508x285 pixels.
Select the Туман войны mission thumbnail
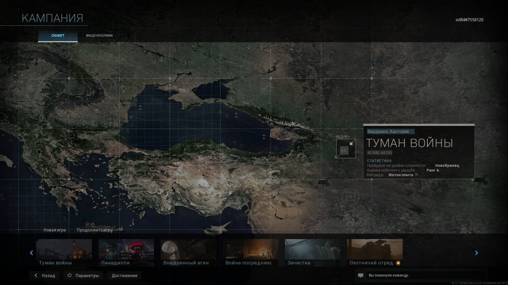(x=64, y=253)
